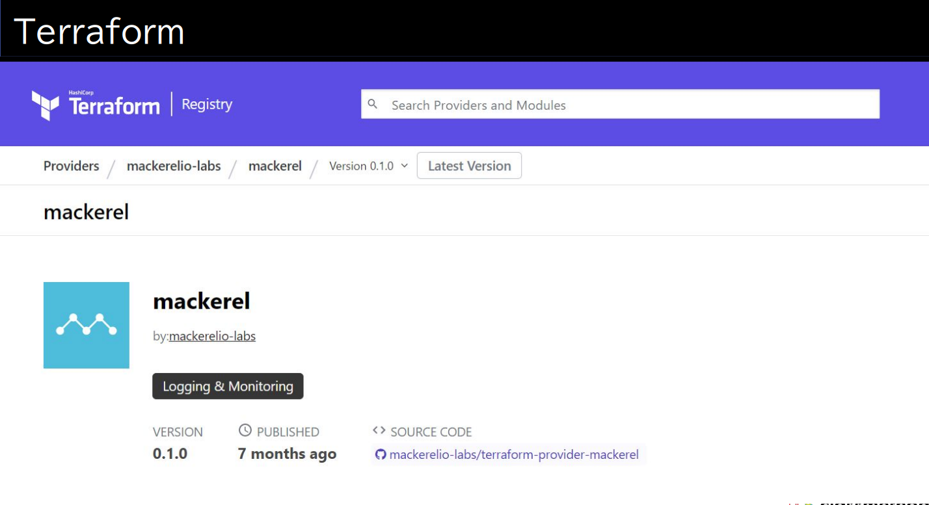Expand the Version 0.1.0 dropdown chevron
The width and height of the screenshot is (929, 505).
tap(404, 166)
